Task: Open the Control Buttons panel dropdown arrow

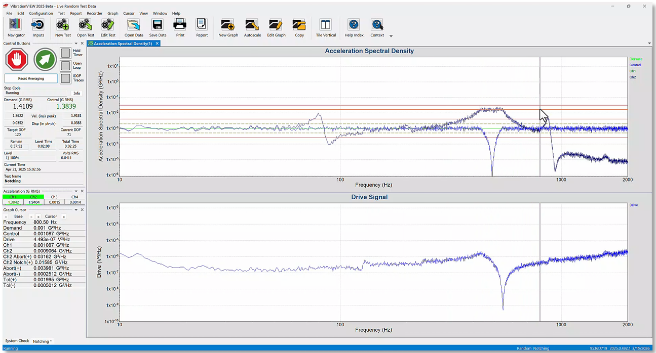Action: 76,43
